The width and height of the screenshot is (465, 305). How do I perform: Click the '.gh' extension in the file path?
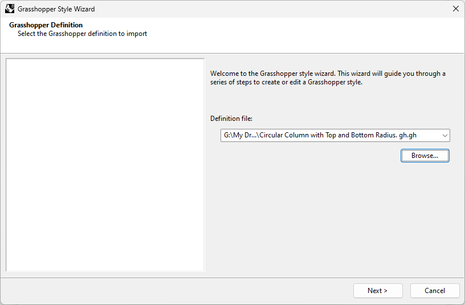[412, 135]
